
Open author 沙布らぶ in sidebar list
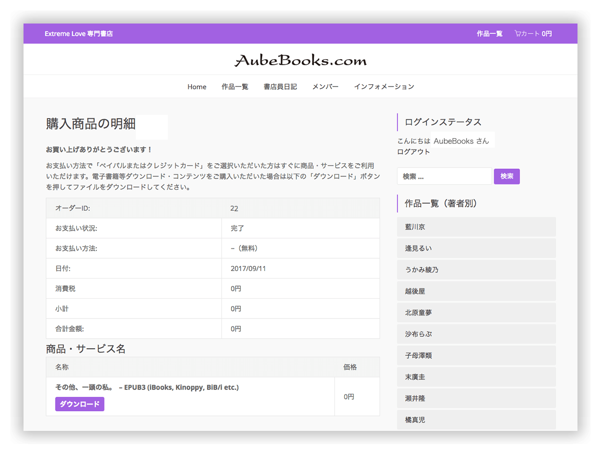pyautogui.click(x=476, y=334)
